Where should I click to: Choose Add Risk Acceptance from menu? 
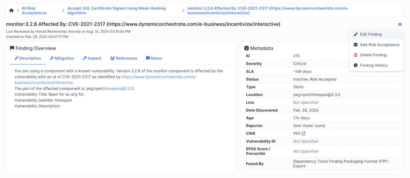[379, 45]
